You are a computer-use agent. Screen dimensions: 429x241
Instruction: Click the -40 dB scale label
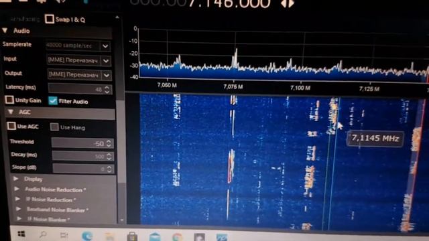pyautogui.click(x=133, y=77)
